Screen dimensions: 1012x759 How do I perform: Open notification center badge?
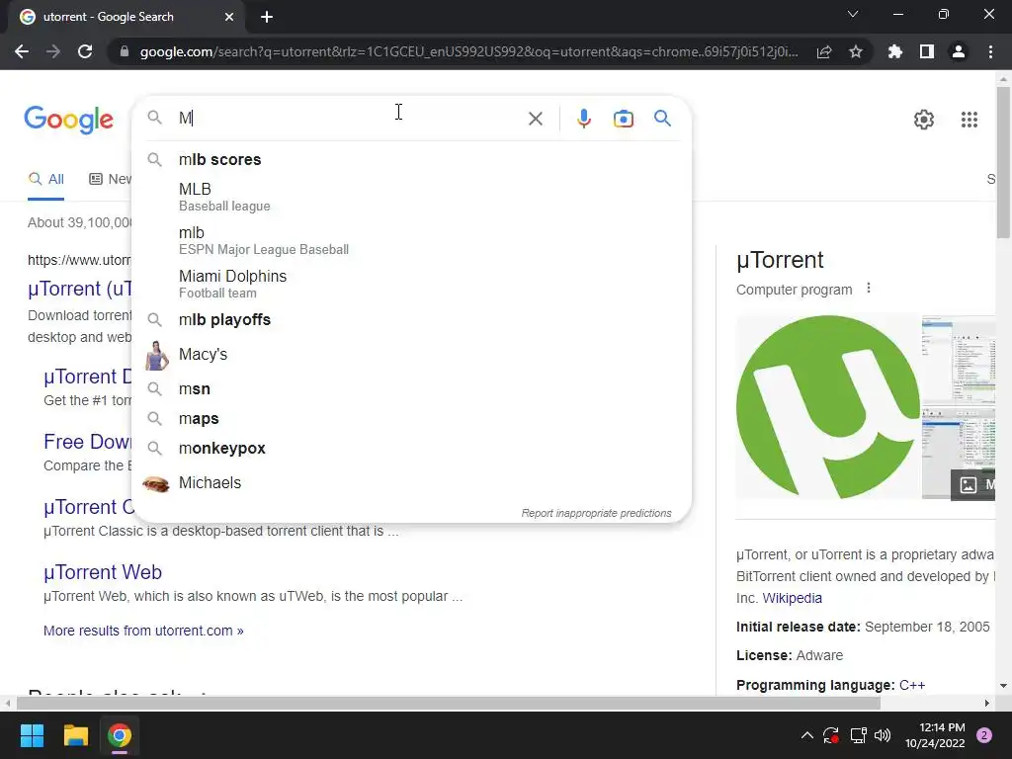(x=983, y=735)
